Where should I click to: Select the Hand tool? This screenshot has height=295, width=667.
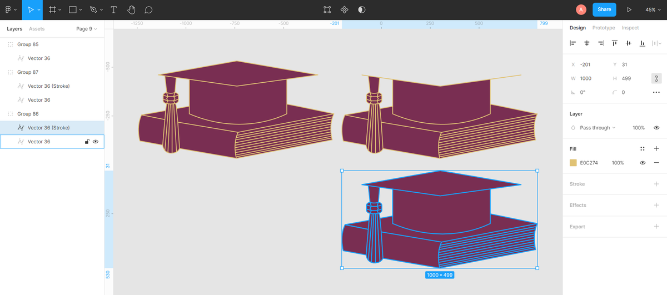[x=131, y=9]
